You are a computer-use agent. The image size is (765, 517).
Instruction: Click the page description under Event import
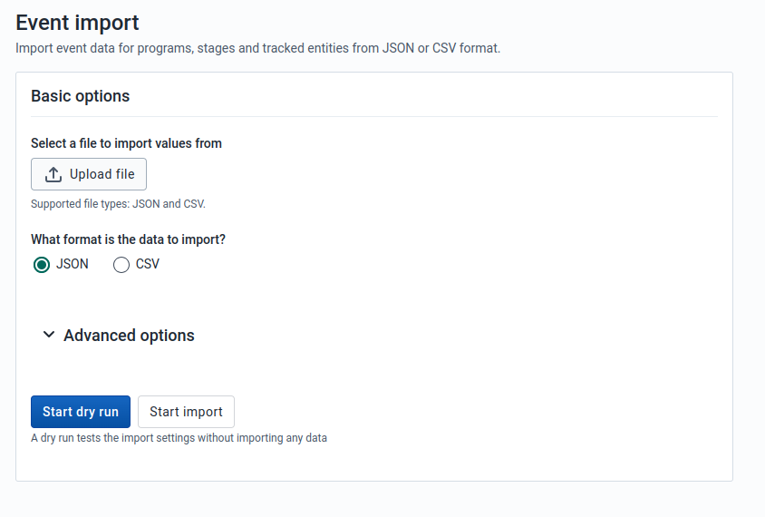[x=257, y=47]
